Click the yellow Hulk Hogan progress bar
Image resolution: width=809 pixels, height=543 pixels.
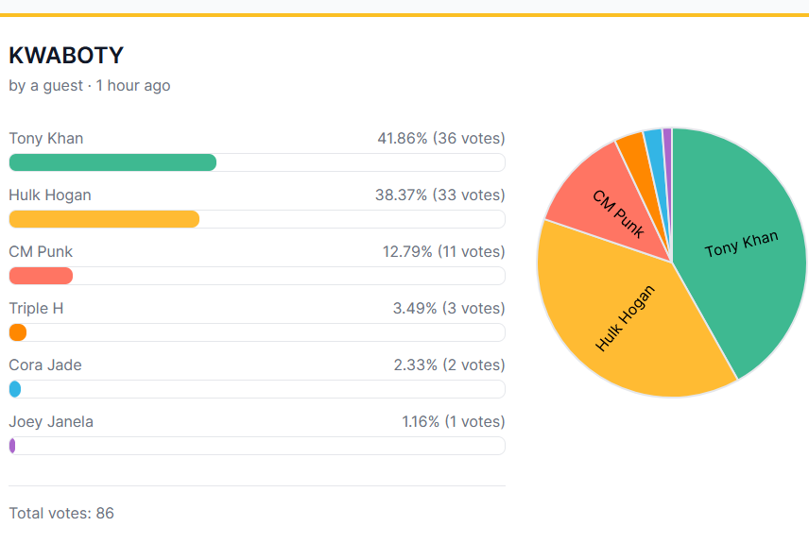104,219
